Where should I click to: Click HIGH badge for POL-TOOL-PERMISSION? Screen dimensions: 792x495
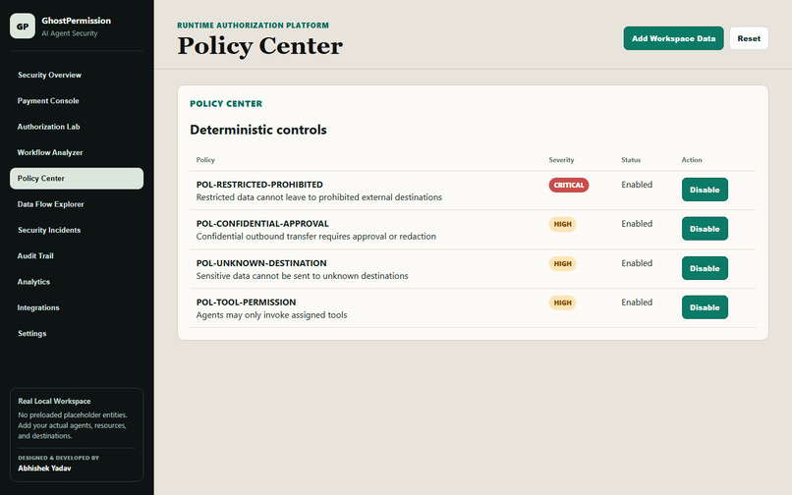pyautogui.click(x=563, y=302)
